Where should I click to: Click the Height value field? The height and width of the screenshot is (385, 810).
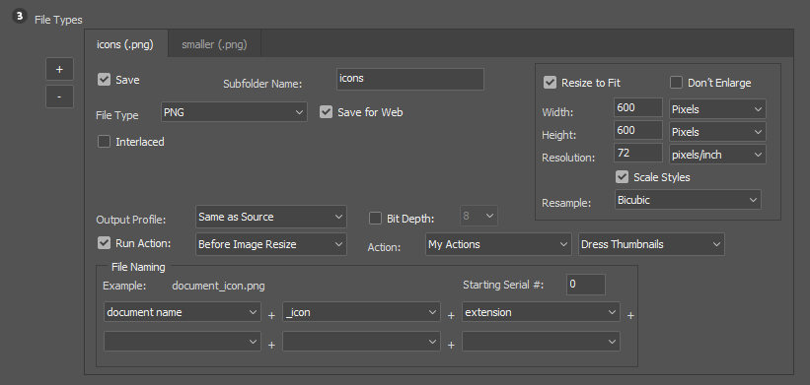pos(638,130)
